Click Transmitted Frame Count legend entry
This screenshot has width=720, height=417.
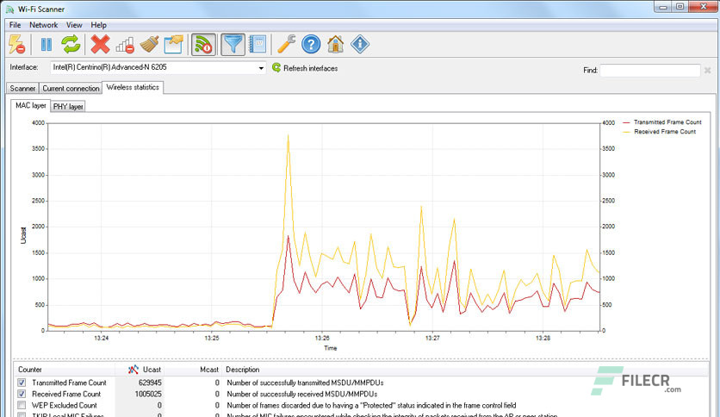662,122
